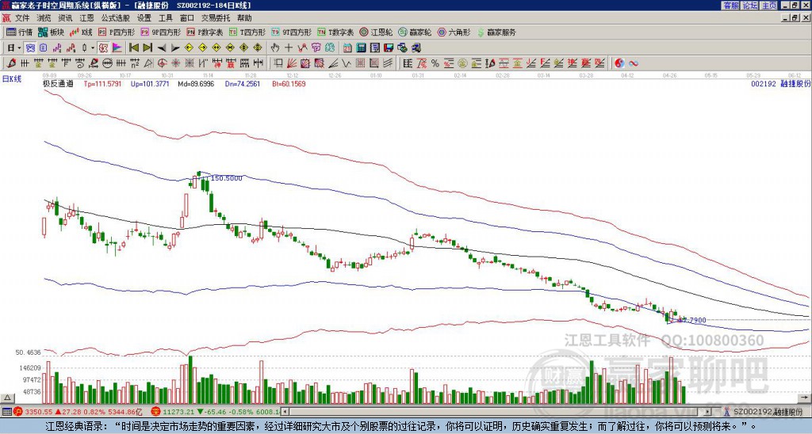Image resolution: width=812 pixels, height=434 pixels.
Task: Click the Up=101.3771 value
Action: point(150,83)
